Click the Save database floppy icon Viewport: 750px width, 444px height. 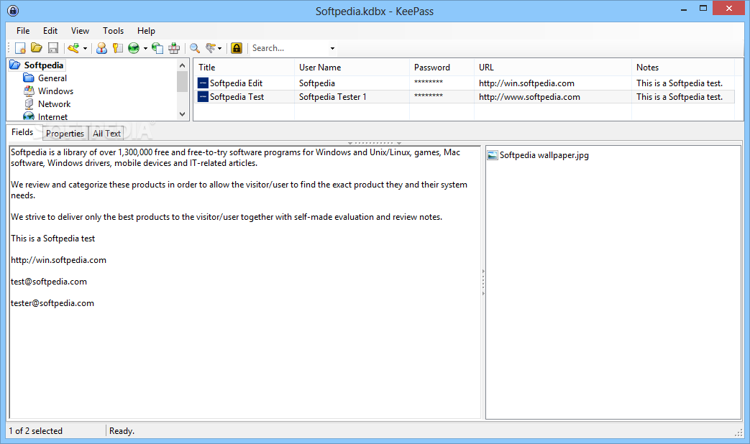point(53,48)
